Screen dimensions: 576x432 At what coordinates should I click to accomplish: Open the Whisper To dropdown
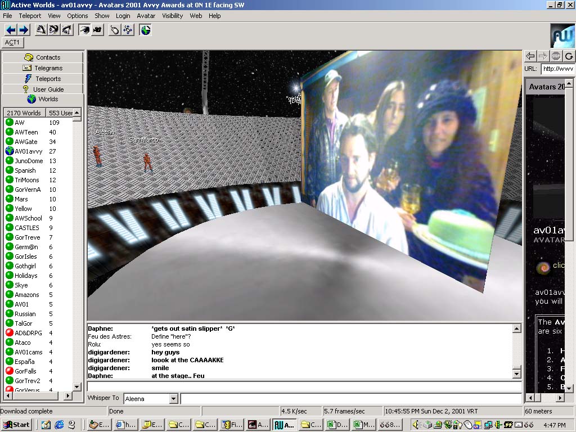(x=173, y=399)
